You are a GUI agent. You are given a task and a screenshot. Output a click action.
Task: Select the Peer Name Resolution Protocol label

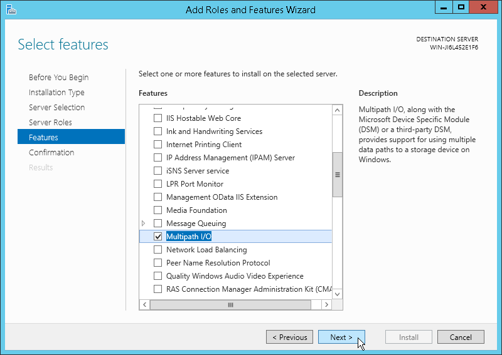pyautogui.click(x=218, y=263)
